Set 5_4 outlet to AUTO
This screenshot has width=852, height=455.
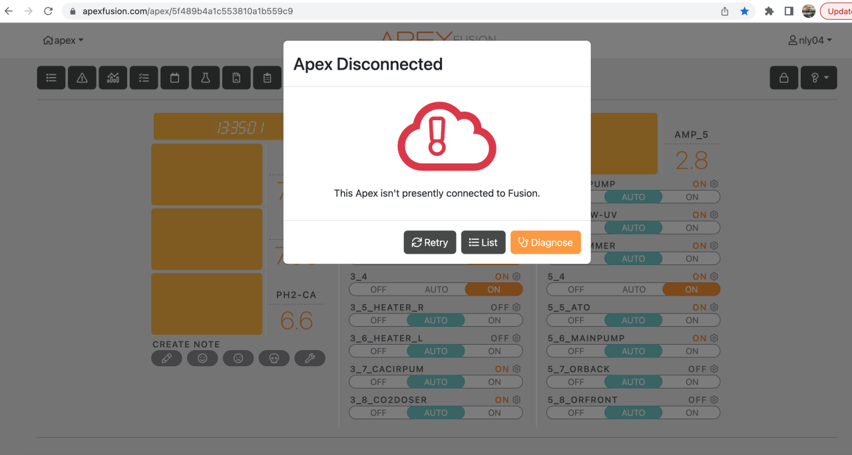pos(634,290)
